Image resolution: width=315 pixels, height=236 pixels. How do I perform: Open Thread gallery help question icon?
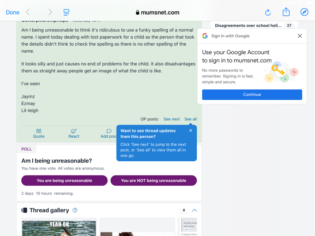[x=75, y=210]
